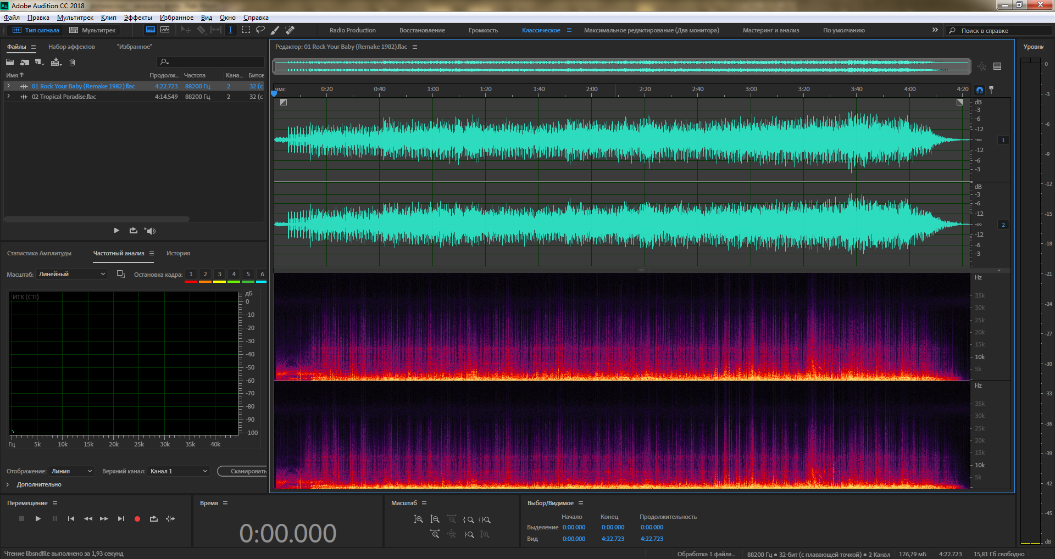This screenshot has width=1055, height=559.
Task: Select the Marquee Selection tool
Action: point(246,30)
